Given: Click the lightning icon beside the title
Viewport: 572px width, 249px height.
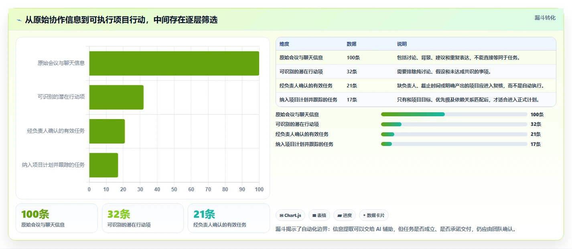Looking at the screenshot, I should 19,20.
